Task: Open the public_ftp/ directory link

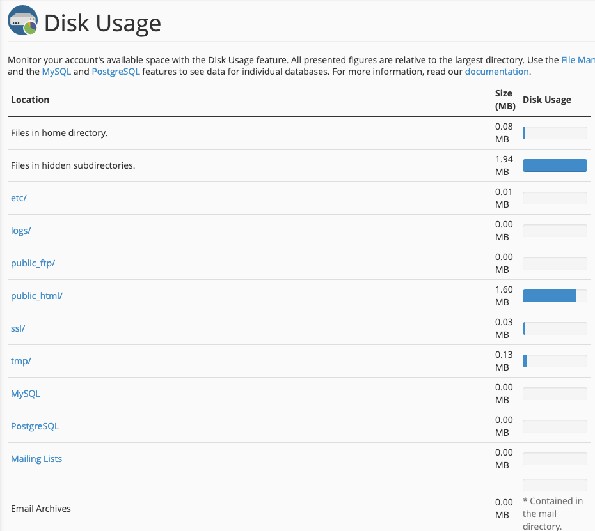Action: tap(33, 263)
